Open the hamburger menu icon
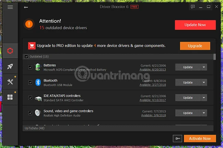 coord(10,7)
